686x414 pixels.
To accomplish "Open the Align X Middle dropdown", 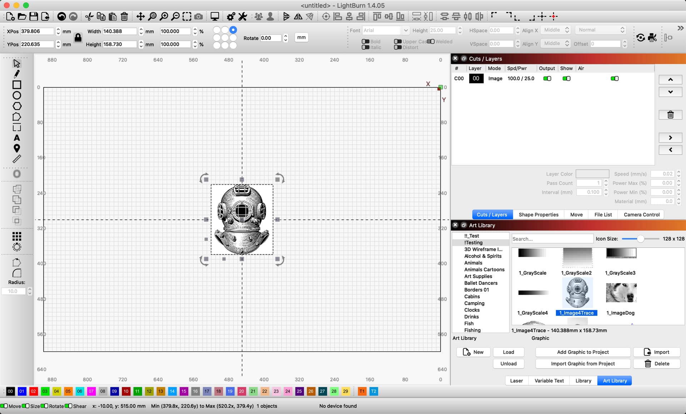I will [556, 30].
